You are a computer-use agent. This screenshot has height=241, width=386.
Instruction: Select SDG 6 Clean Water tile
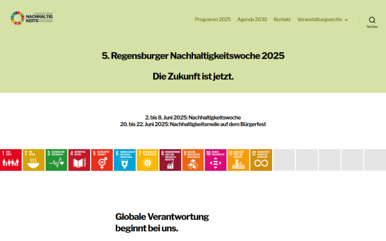click(x=125, y=160)
